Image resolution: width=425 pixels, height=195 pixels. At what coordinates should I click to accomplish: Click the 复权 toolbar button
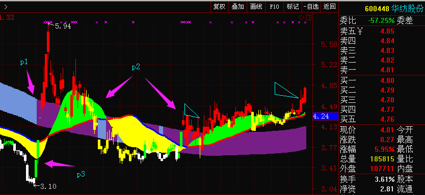pos(220,7)
